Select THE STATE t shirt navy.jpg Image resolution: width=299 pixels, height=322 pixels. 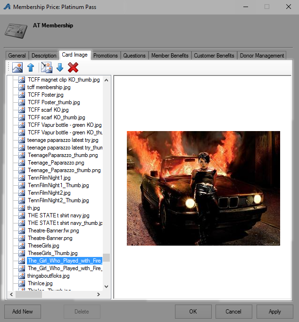(58, 215)
